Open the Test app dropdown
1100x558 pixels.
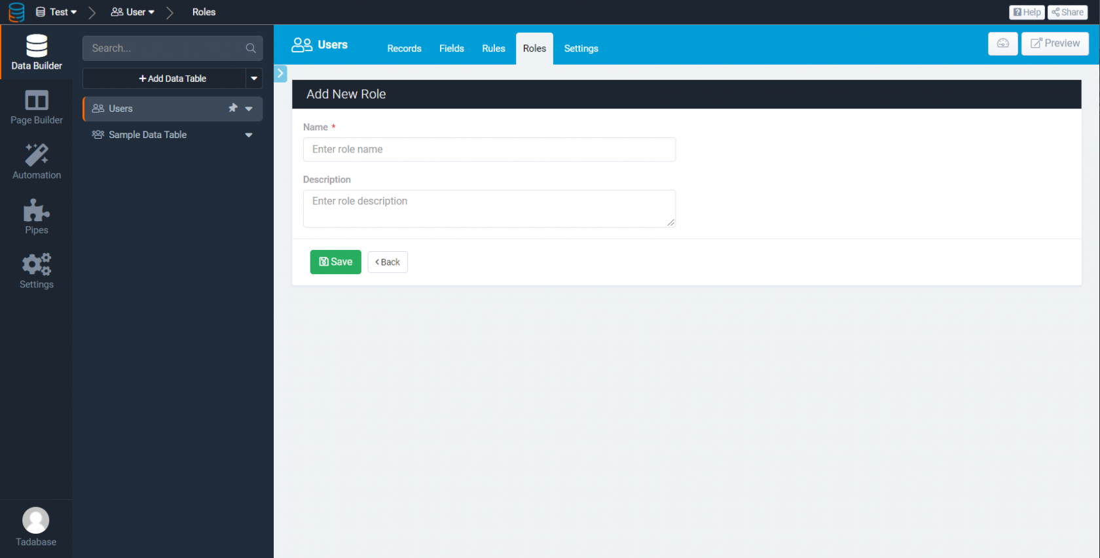[x=57, y=12]
